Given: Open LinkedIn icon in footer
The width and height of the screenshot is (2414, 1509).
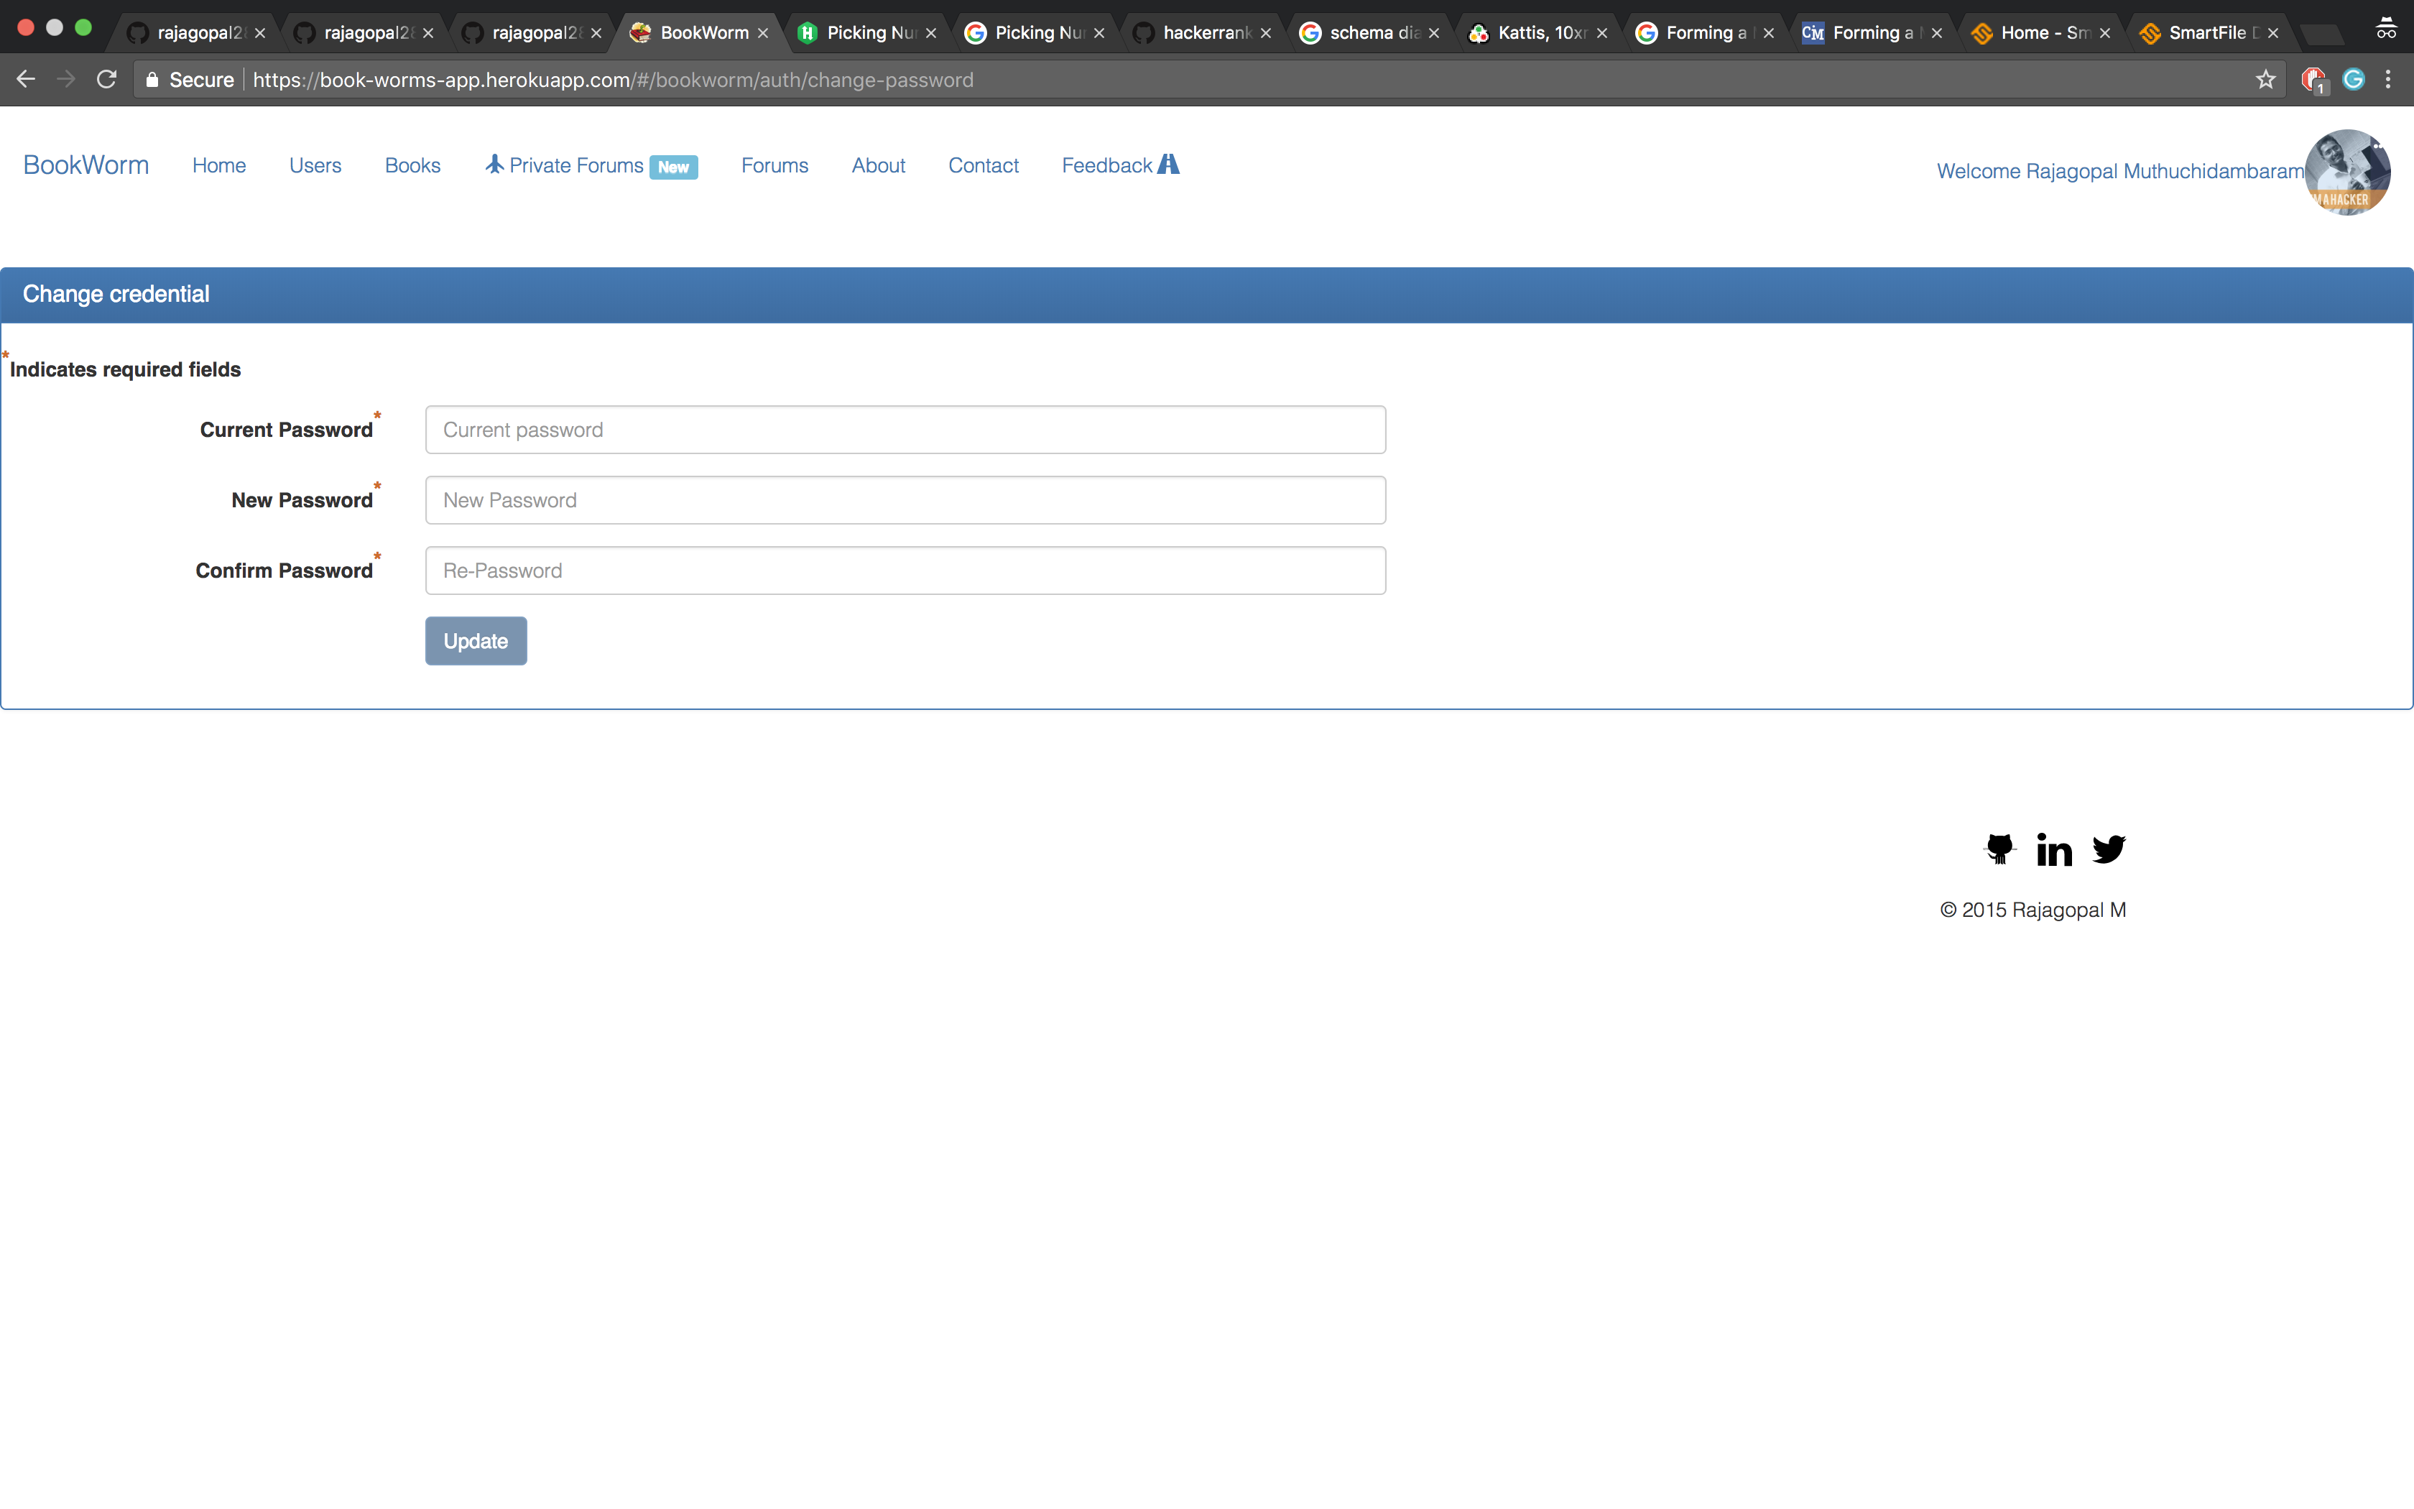Looking at the screenshot, I should tap(2054, 849).
